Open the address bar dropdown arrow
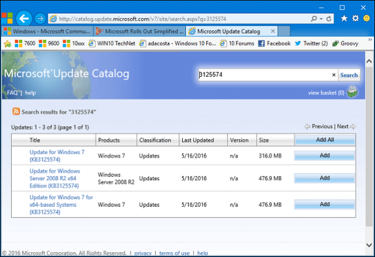This screenshot has width=375, height=257. point(321,19)
